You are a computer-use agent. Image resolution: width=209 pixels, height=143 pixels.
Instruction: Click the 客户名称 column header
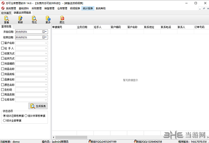[x=135, y=27]
